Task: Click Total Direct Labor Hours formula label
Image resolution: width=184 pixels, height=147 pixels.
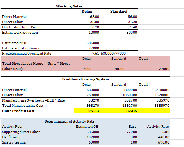Action: [36, 66]
